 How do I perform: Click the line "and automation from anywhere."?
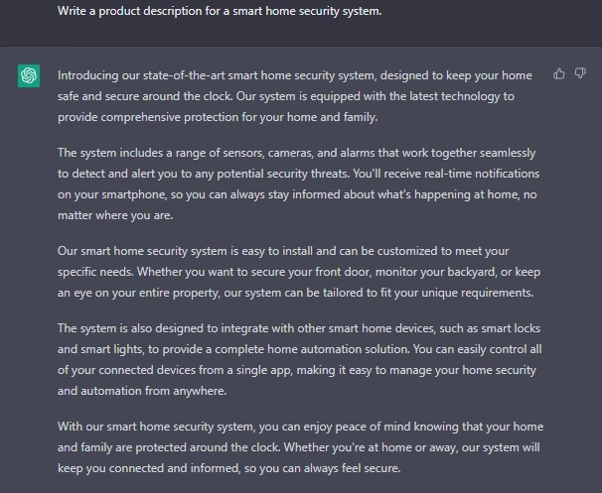[x=142, y=391]
